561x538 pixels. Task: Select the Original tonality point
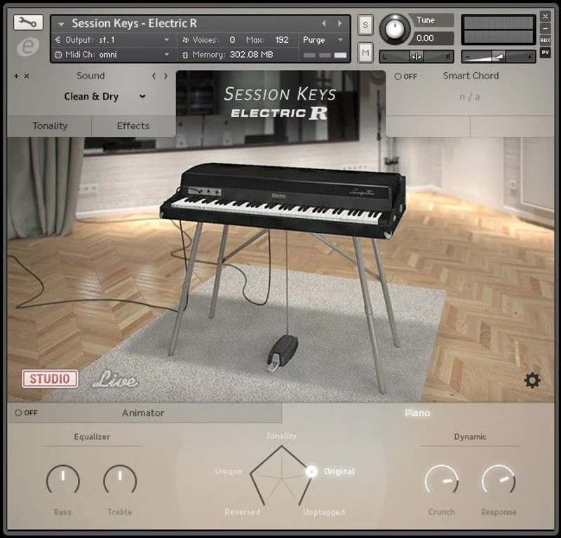click(x=311, y=471)
